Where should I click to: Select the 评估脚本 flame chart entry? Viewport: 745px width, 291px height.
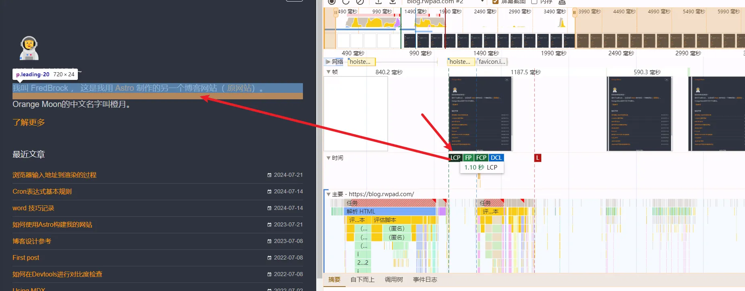coord(391,220)
